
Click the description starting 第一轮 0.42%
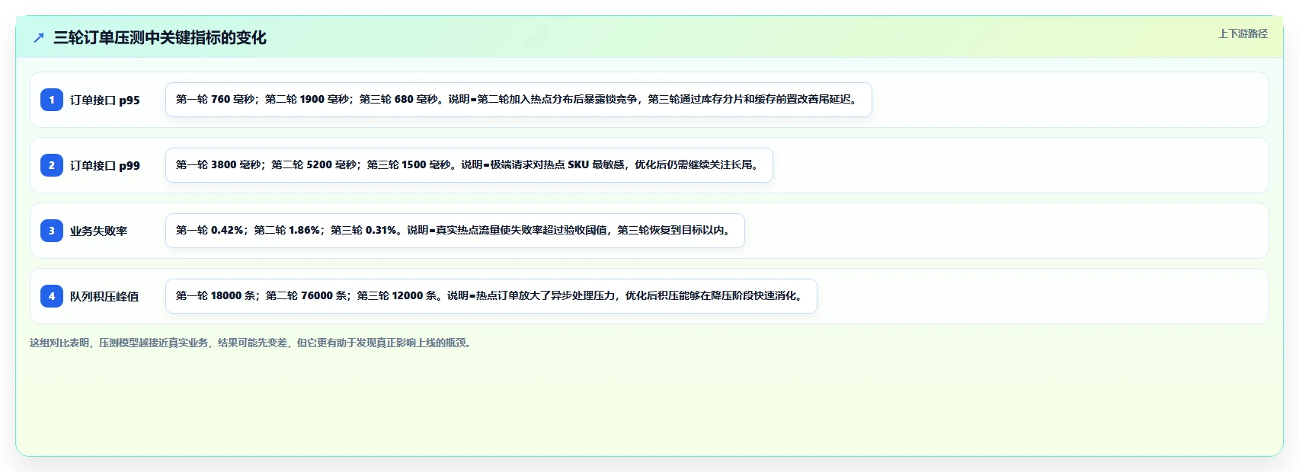point(455,231)
